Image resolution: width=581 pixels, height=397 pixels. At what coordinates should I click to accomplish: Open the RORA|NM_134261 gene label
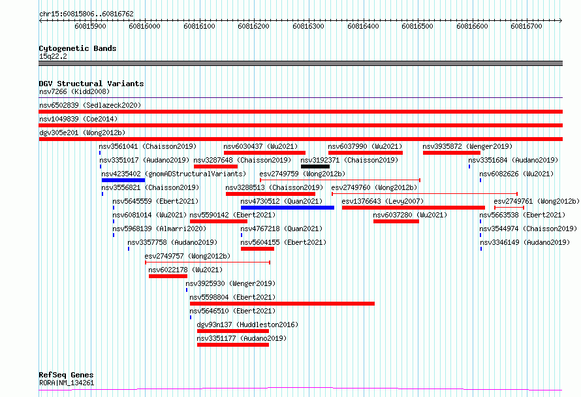pos(67,383)
